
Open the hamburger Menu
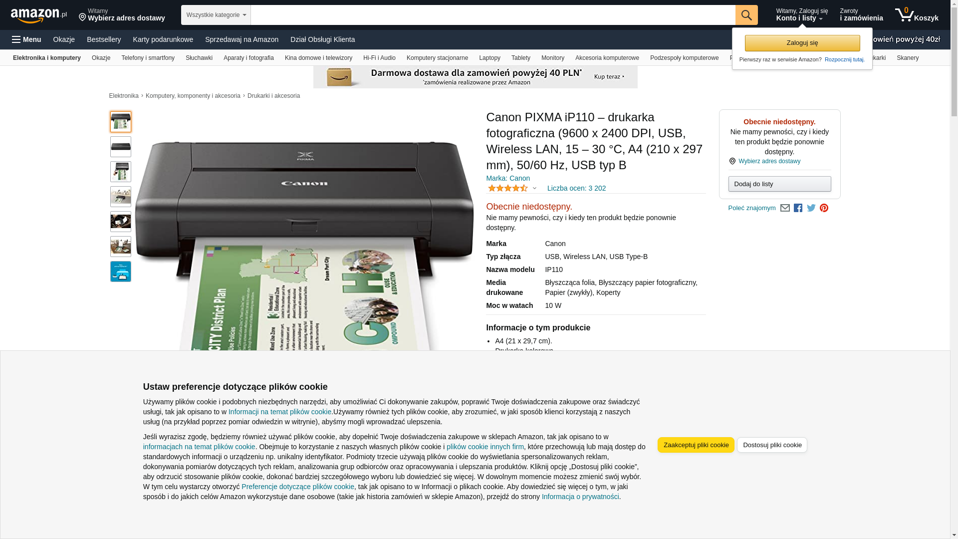(x=27, y=39)
